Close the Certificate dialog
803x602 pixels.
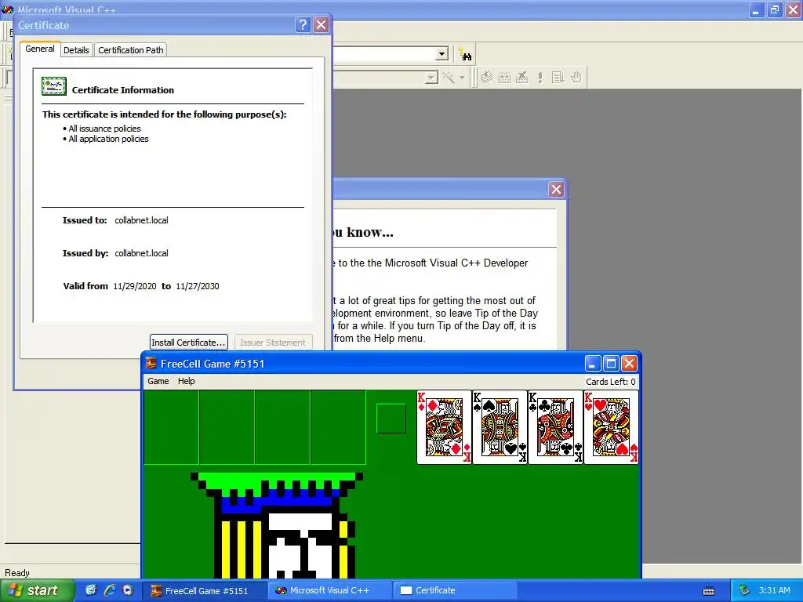click(x=321, y=24)
